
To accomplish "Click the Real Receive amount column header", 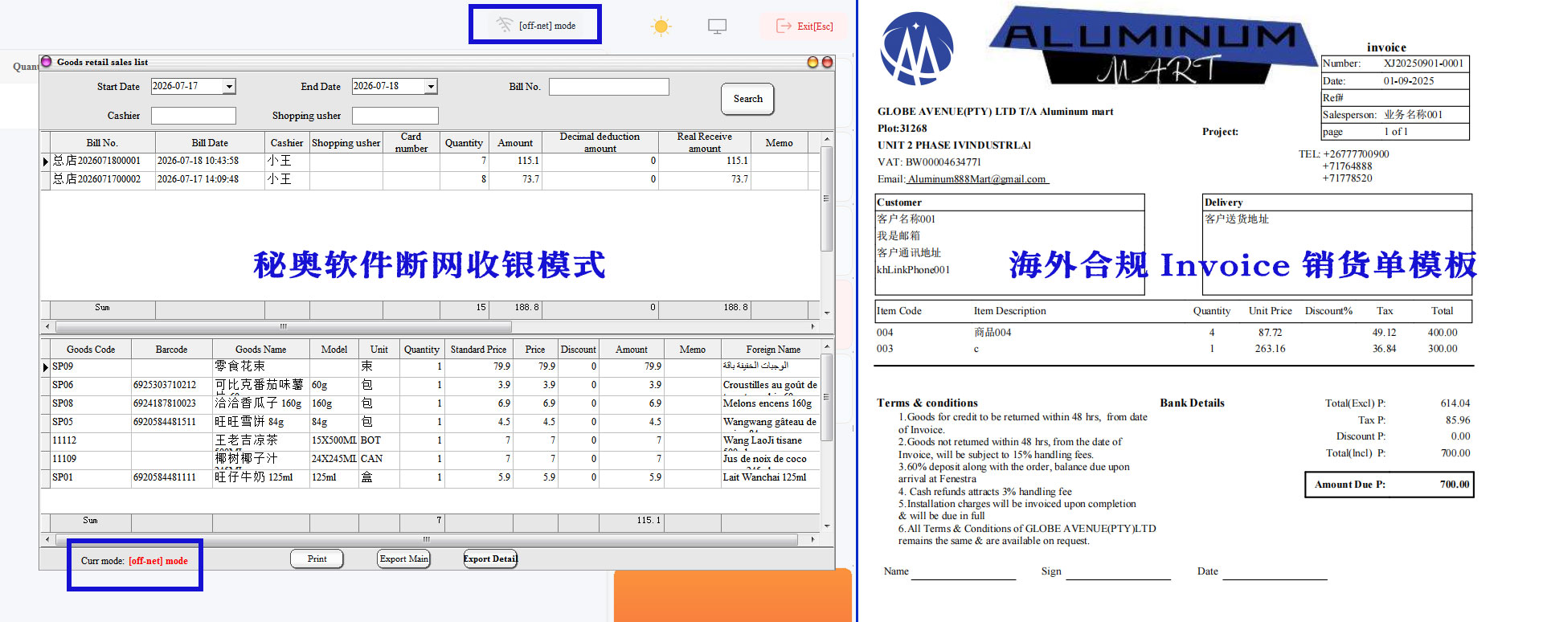I will point(705,143).
